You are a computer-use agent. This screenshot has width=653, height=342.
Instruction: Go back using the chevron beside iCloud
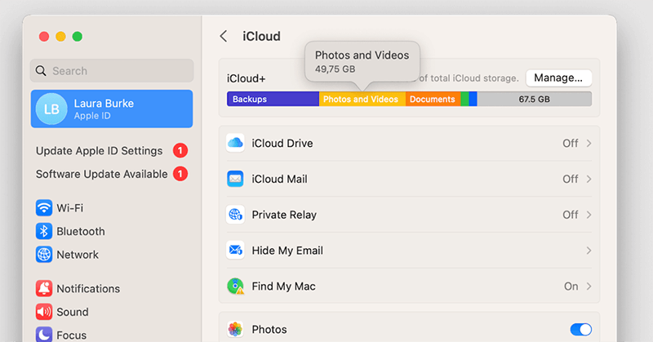(224, 36)
